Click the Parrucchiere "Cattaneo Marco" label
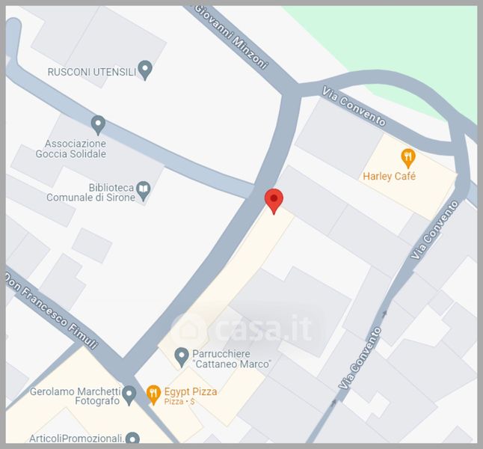483x449 pixels. pos(232,358)
